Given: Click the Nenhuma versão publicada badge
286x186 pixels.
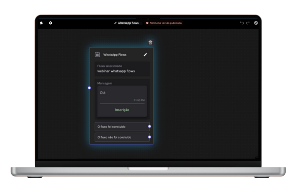Looking at the screenshot, I should (x=164, y=23).
